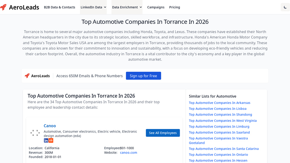Screen dimensions: 290x163
Task: Click main page title 'Top Automotive Companies In Torrance'
Action: (145, 22)
